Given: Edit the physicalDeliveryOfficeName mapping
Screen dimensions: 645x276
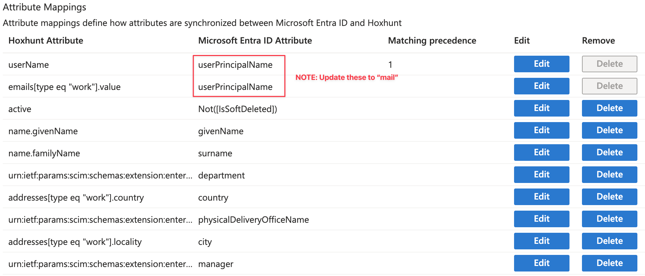Looking at the screenshot, I should pos(541,219).
